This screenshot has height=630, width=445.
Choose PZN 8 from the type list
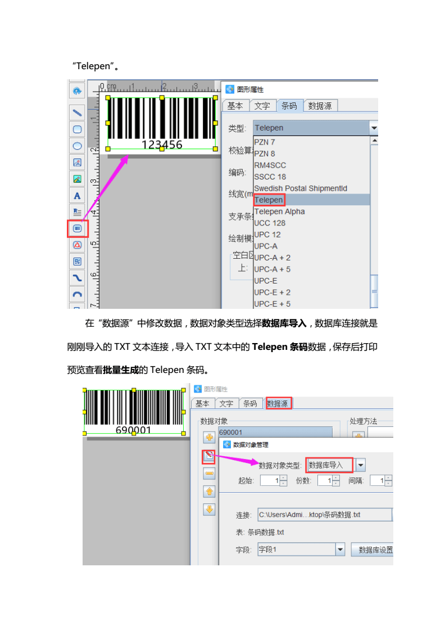(x=311, y=154)
